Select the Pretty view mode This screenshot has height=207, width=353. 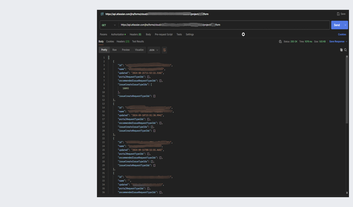tap(104, 50)
